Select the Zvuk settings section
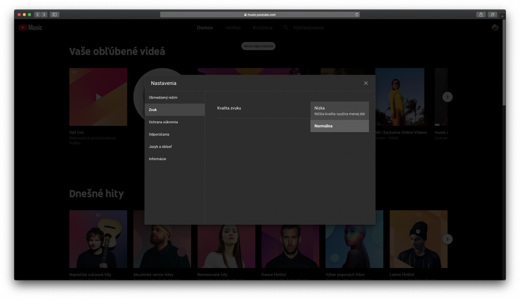Image resolution: width=520 pixels, height=299 pixels. point(175,110)
